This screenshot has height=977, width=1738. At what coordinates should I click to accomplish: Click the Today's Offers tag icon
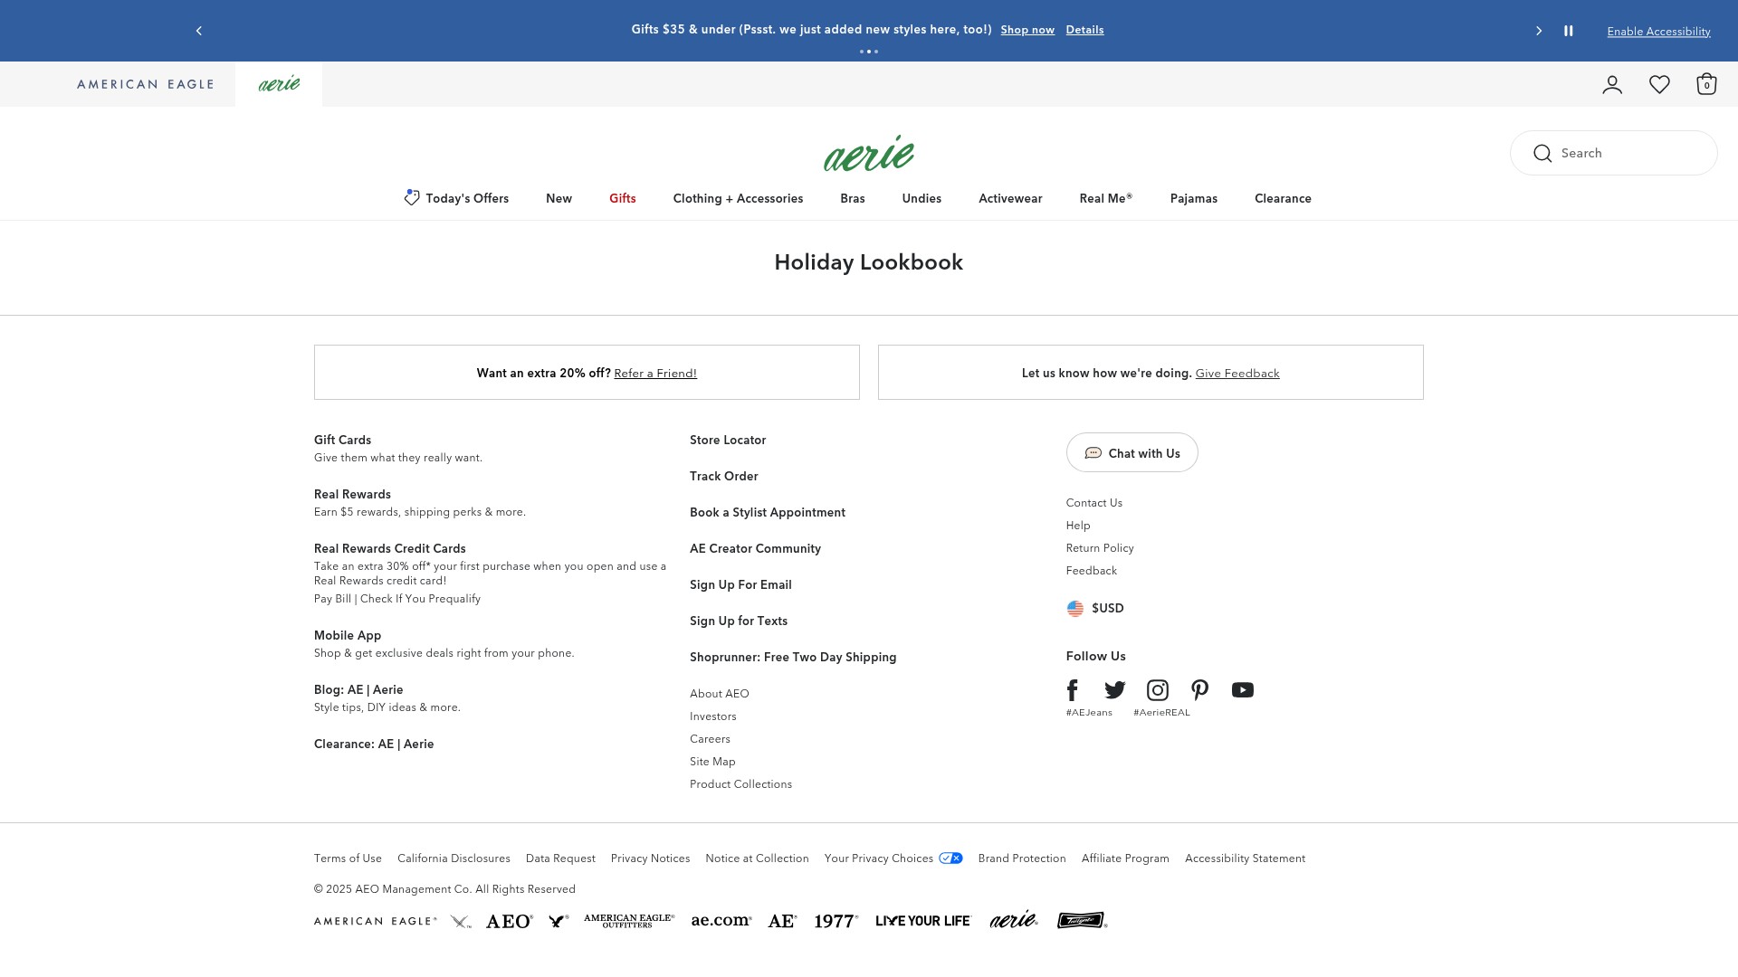click(412, 197)
